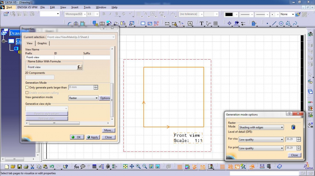Click the Copy icon
The image size is (315, 176).
(39, 167)
